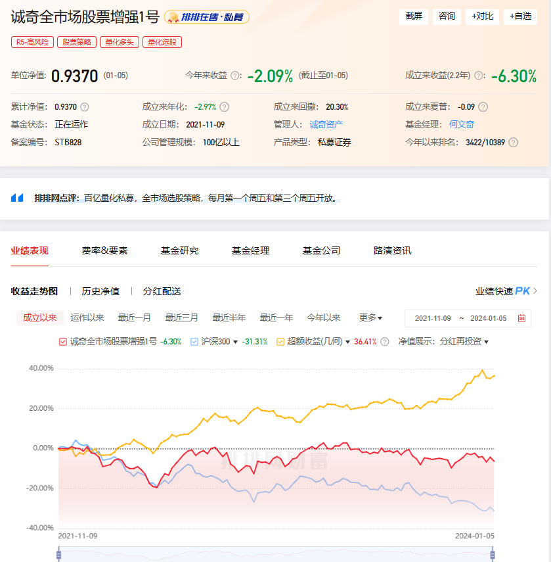The image size is (551, 562).
Task: Click the 咨询 button
Action: point(447,16)
